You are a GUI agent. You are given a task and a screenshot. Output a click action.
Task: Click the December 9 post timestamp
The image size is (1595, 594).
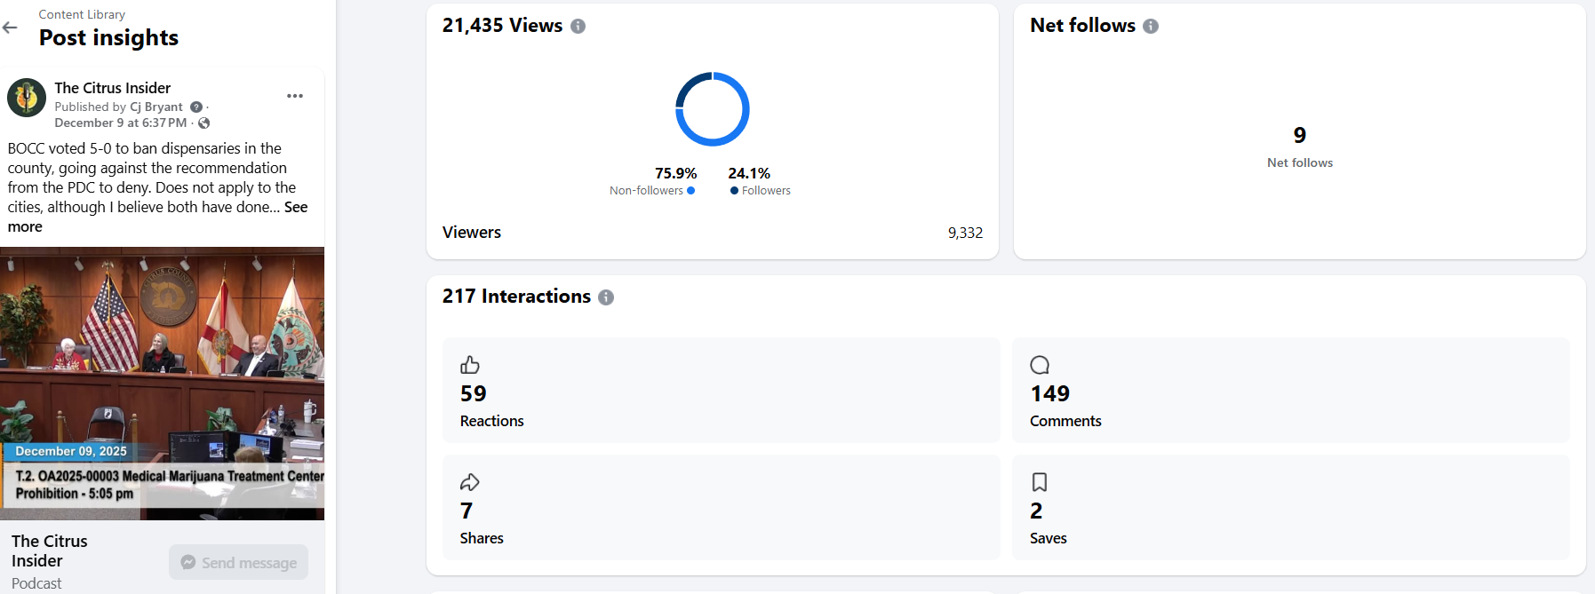click(x=120, y=123)
